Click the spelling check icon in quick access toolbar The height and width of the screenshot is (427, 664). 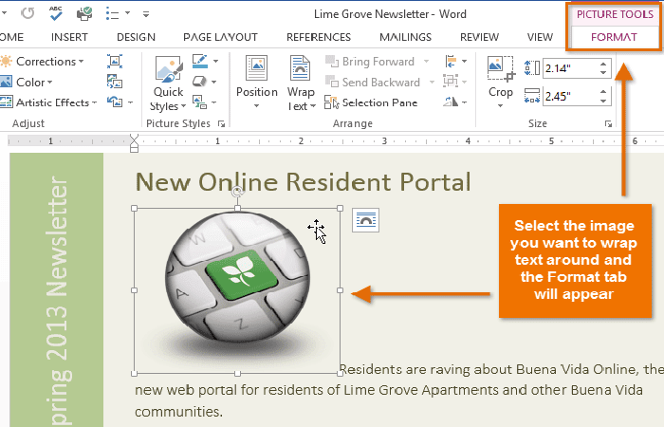(56, 14)
